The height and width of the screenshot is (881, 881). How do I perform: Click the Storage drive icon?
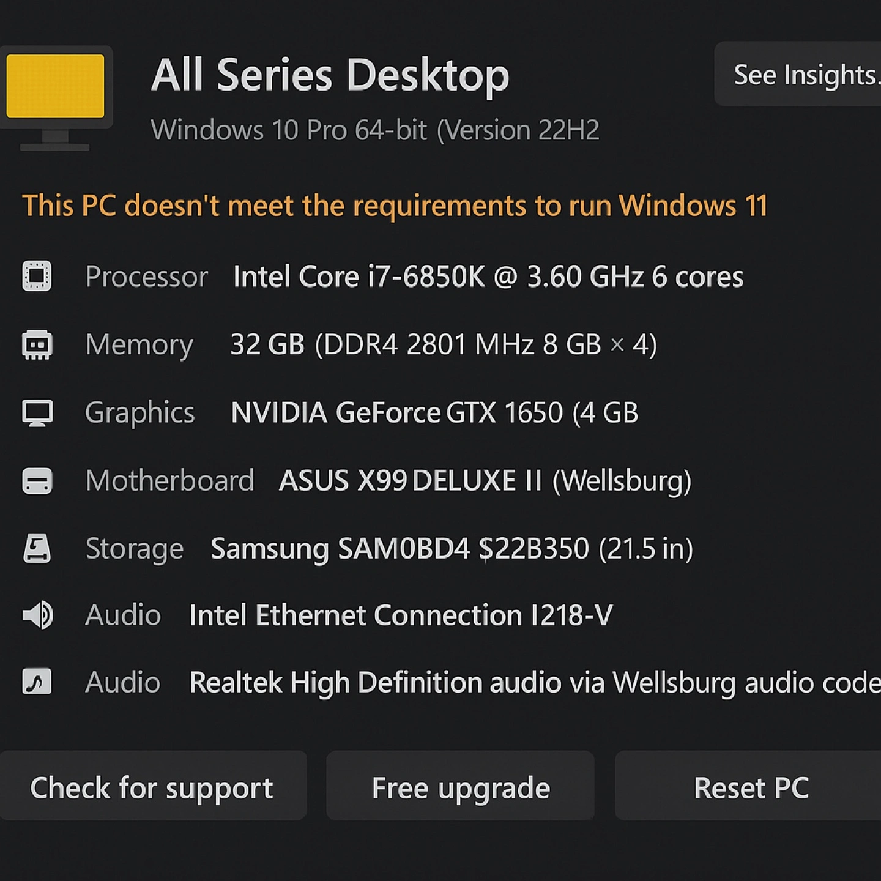point(37,548)
